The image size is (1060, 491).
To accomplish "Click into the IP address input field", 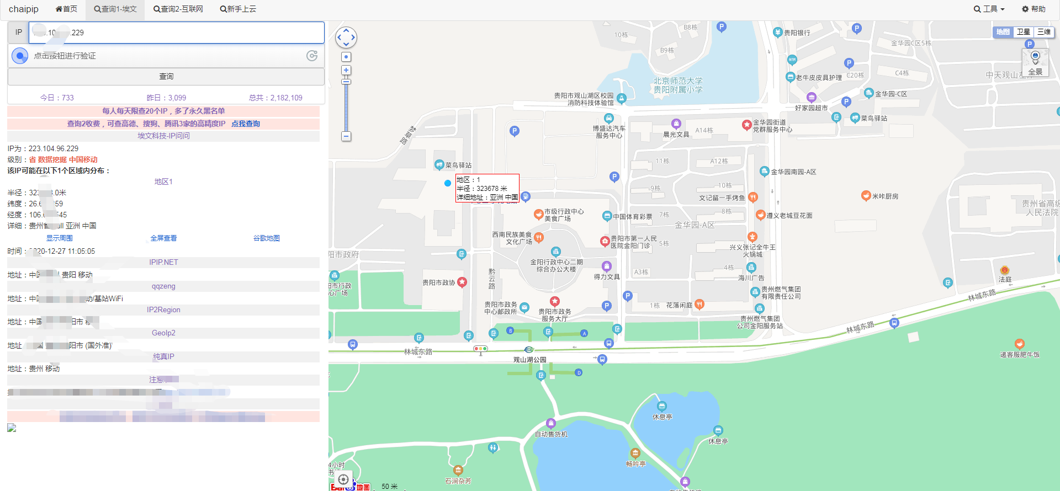I will click(177, 33).
